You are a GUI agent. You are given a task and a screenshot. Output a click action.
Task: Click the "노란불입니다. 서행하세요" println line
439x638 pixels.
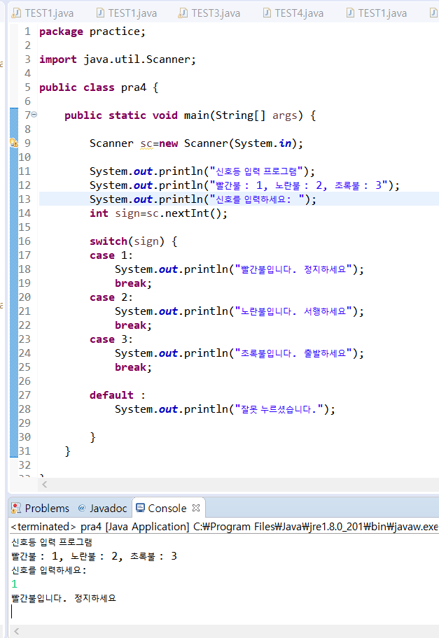pyautogui.click(x=239, y=311)
